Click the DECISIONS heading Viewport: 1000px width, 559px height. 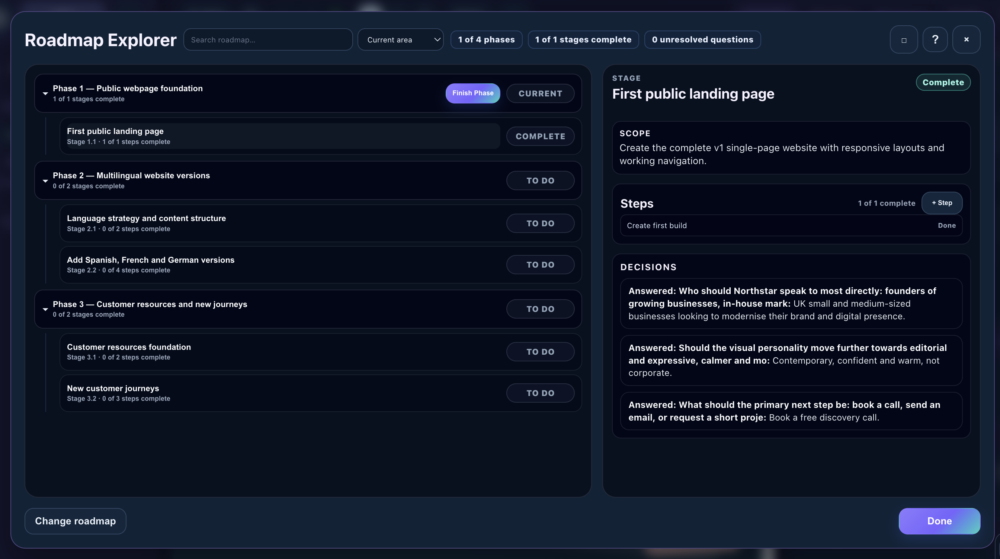648,267
